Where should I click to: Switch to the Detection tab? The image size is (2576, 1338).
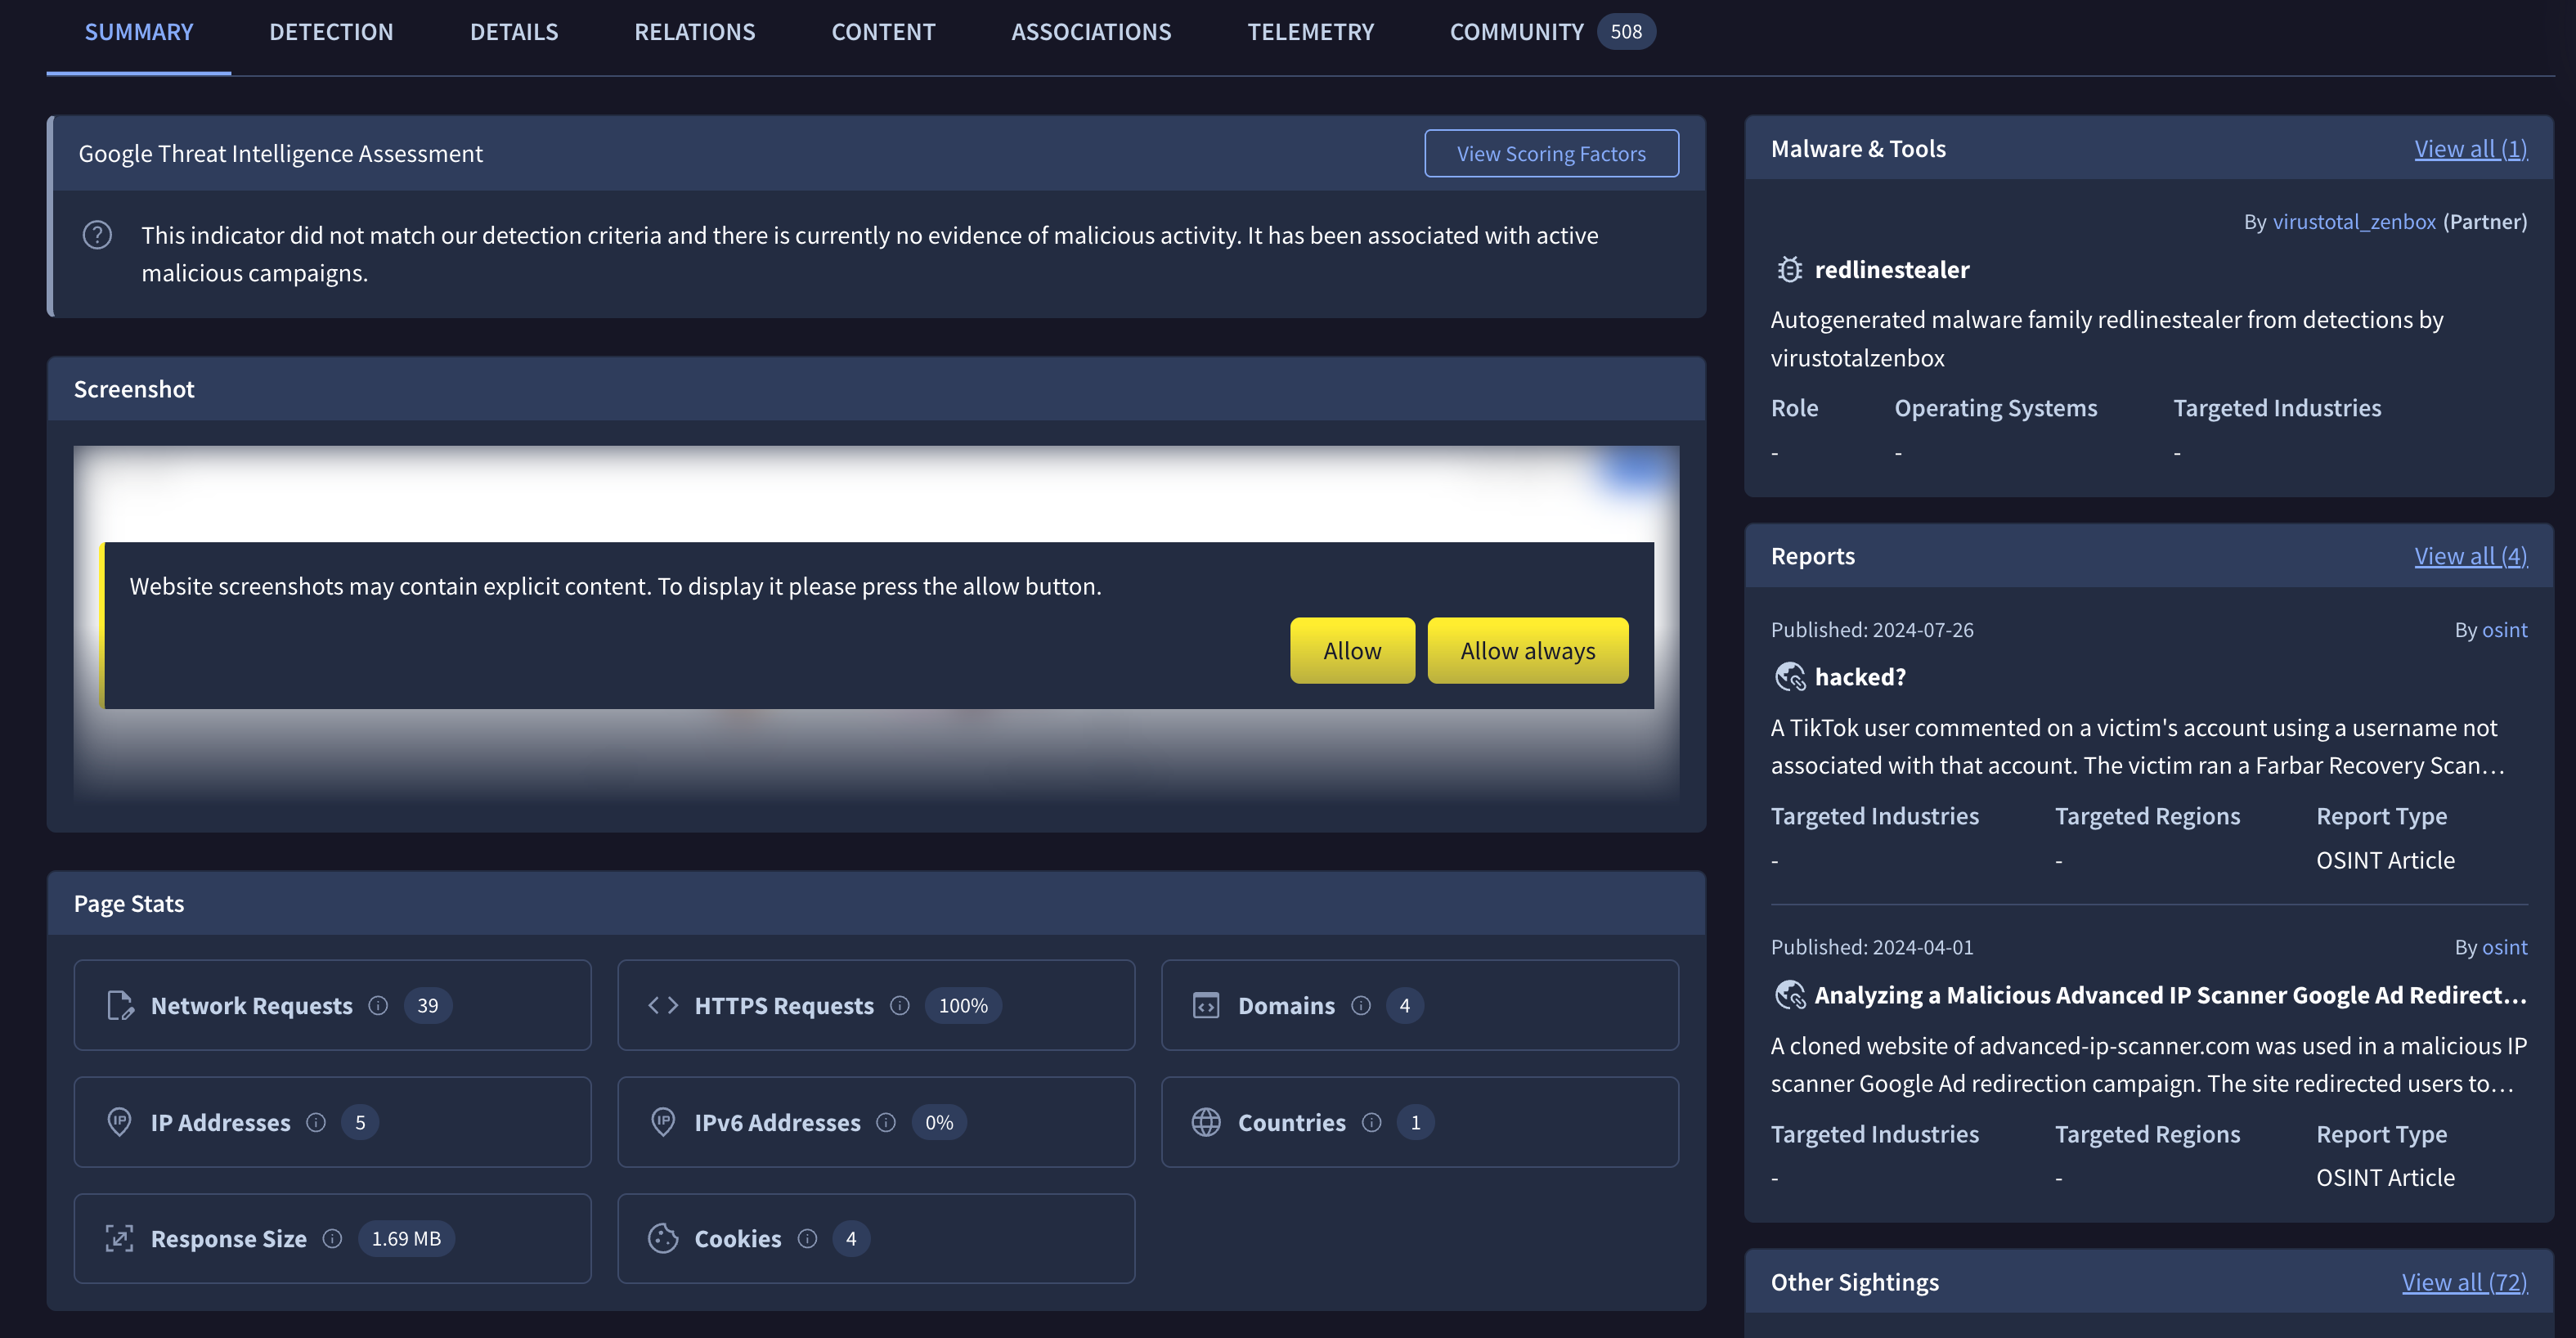331,32
